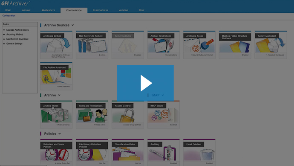This screenshot has width=294, height=166.
Task: Open Mail Servers to Archive tile
Action: pyautogui.click(x=92, y=45)
